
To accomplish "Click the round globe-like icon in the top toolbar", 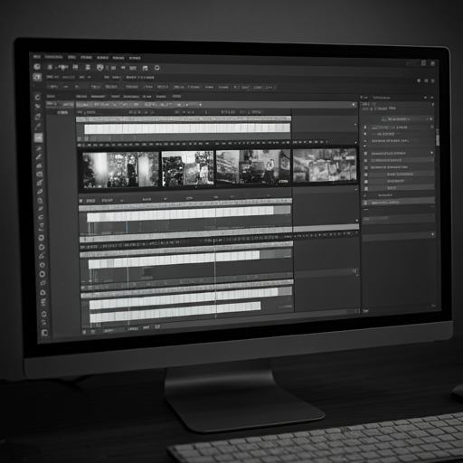I will coord(100,68).
